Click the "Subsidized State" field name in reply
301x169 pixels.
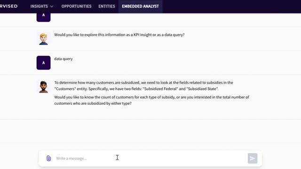coord(202,89)
